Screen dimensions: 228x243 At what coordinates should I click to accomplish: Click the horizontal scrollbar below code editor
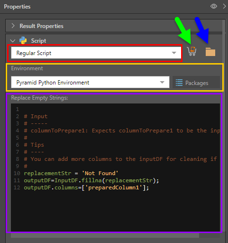click(105, 235)
